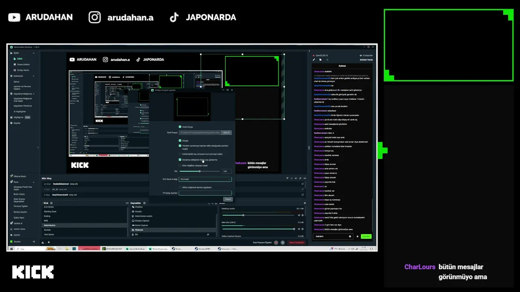The image size is (520, 292).
Task: Mute the Desktop Audio speaker icon
Action: pos(299,215)
